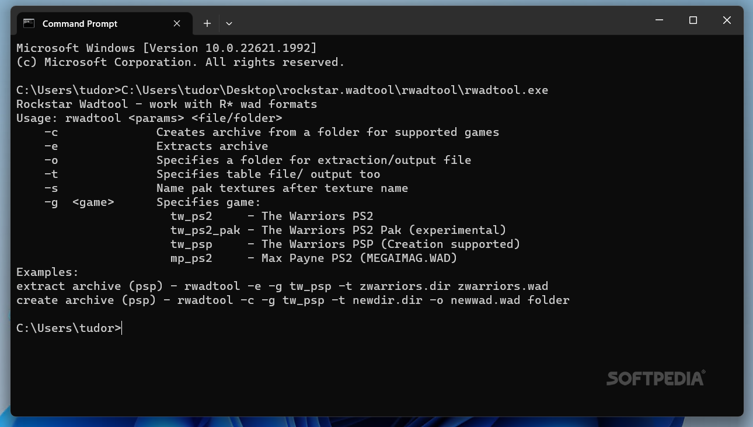Open a new tab with plus button
Screen dimensions: 753x427
coord(207,23)
